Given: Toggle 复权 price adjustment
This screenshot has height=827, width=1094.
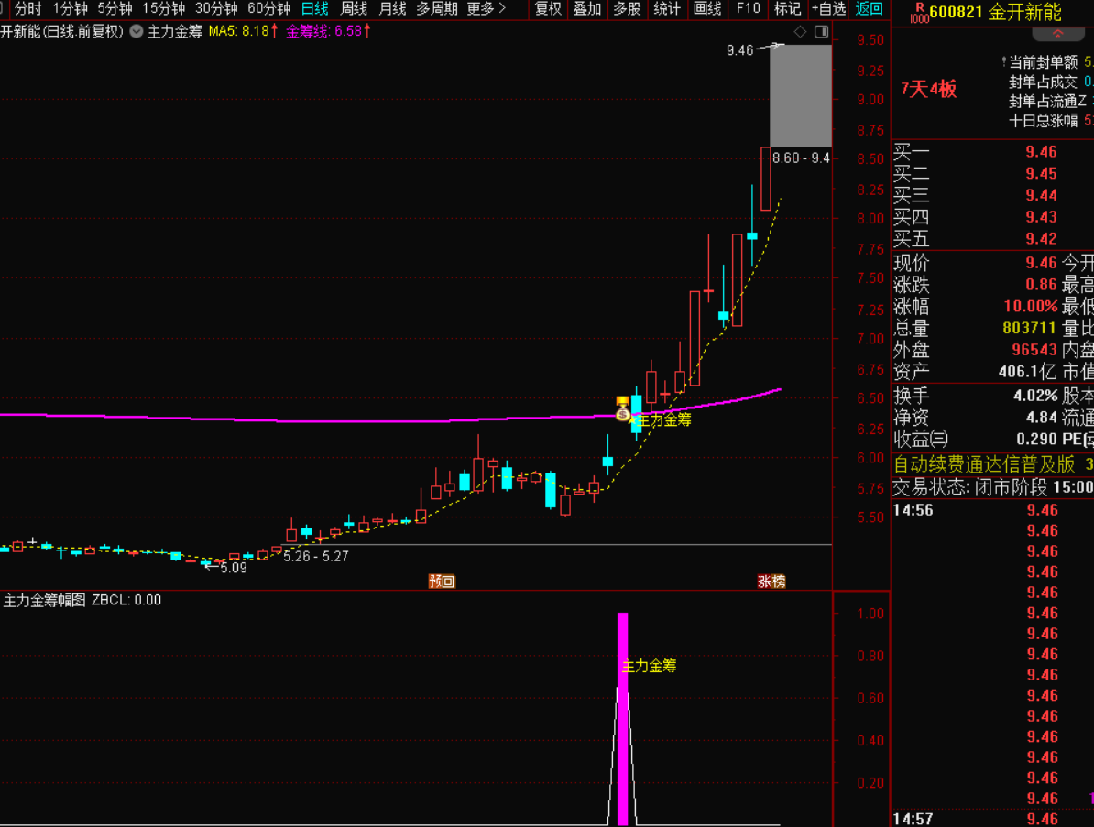Looking at the screenshot, I should (x=548, y=9).
